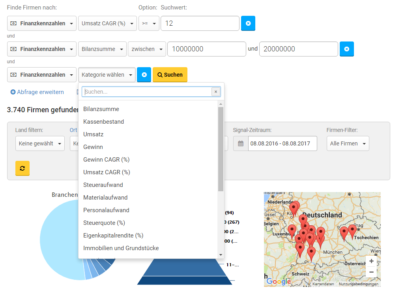The width and height of the screenshot is (393, 294).
Task: Pick Gewinn CAGR (%) from the list
Action: 106,160
